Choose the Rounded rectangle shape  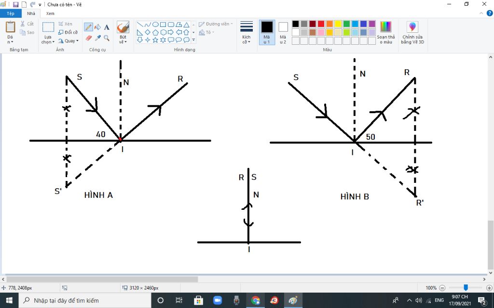pyautogui.click(x=171, y=25)
